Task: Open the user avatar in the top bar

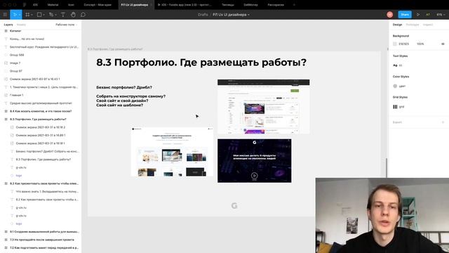Action: click(390, 15)
